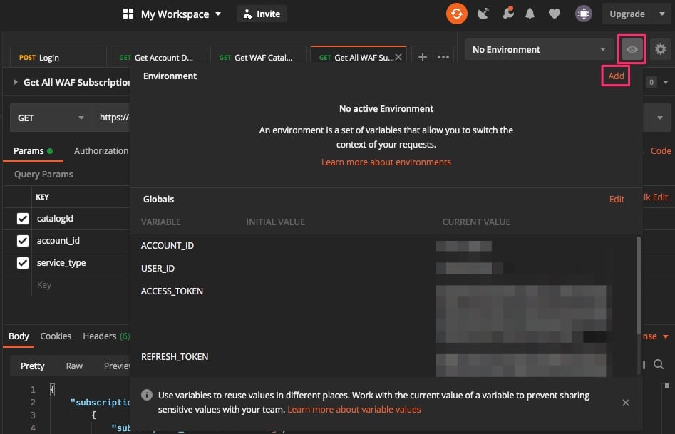Toggle the environment quick look eye
Image resolution: width=675 pixels, height=434 pixels.
coord(632,49)
